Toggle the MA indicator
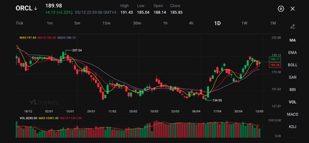The width and height of the screenshot is (309, 143). point(293,40)
